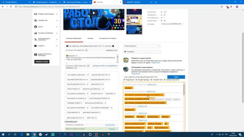Remove the 'обои стол' tag

coord(96,118)
